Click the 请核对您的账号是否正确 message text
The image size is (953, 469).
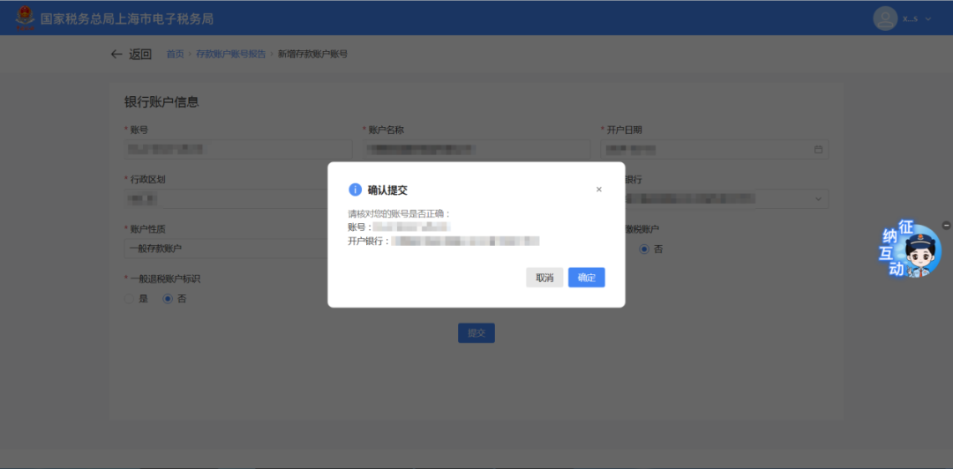click(x=400, y=213)
